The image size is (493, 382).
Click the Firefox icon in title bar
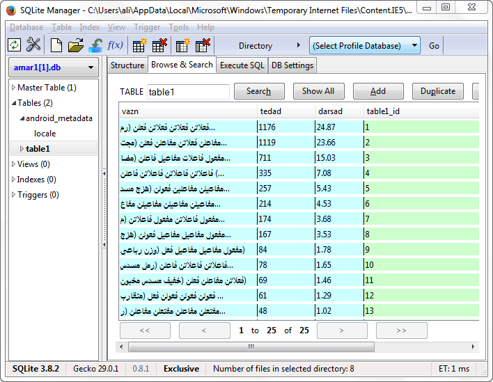(11, 10)
